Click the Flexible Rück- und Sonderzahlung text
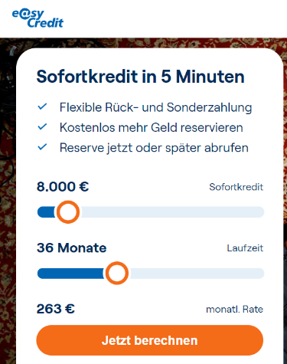 (155, 107)
